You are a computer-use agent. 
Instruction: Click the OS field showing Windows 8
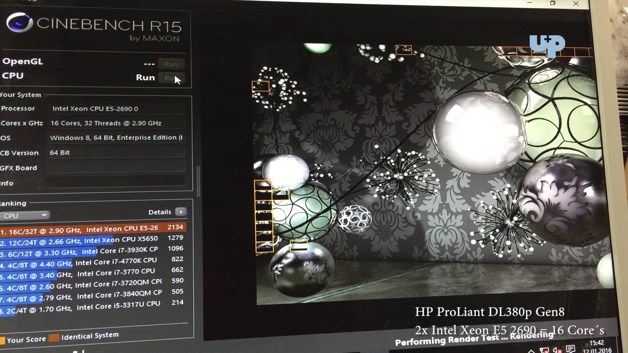(x=116, y=138)
